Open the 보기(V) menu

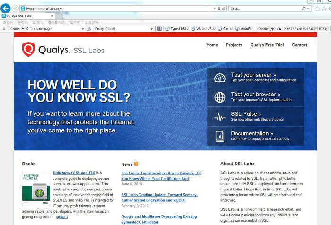(38, 22)
